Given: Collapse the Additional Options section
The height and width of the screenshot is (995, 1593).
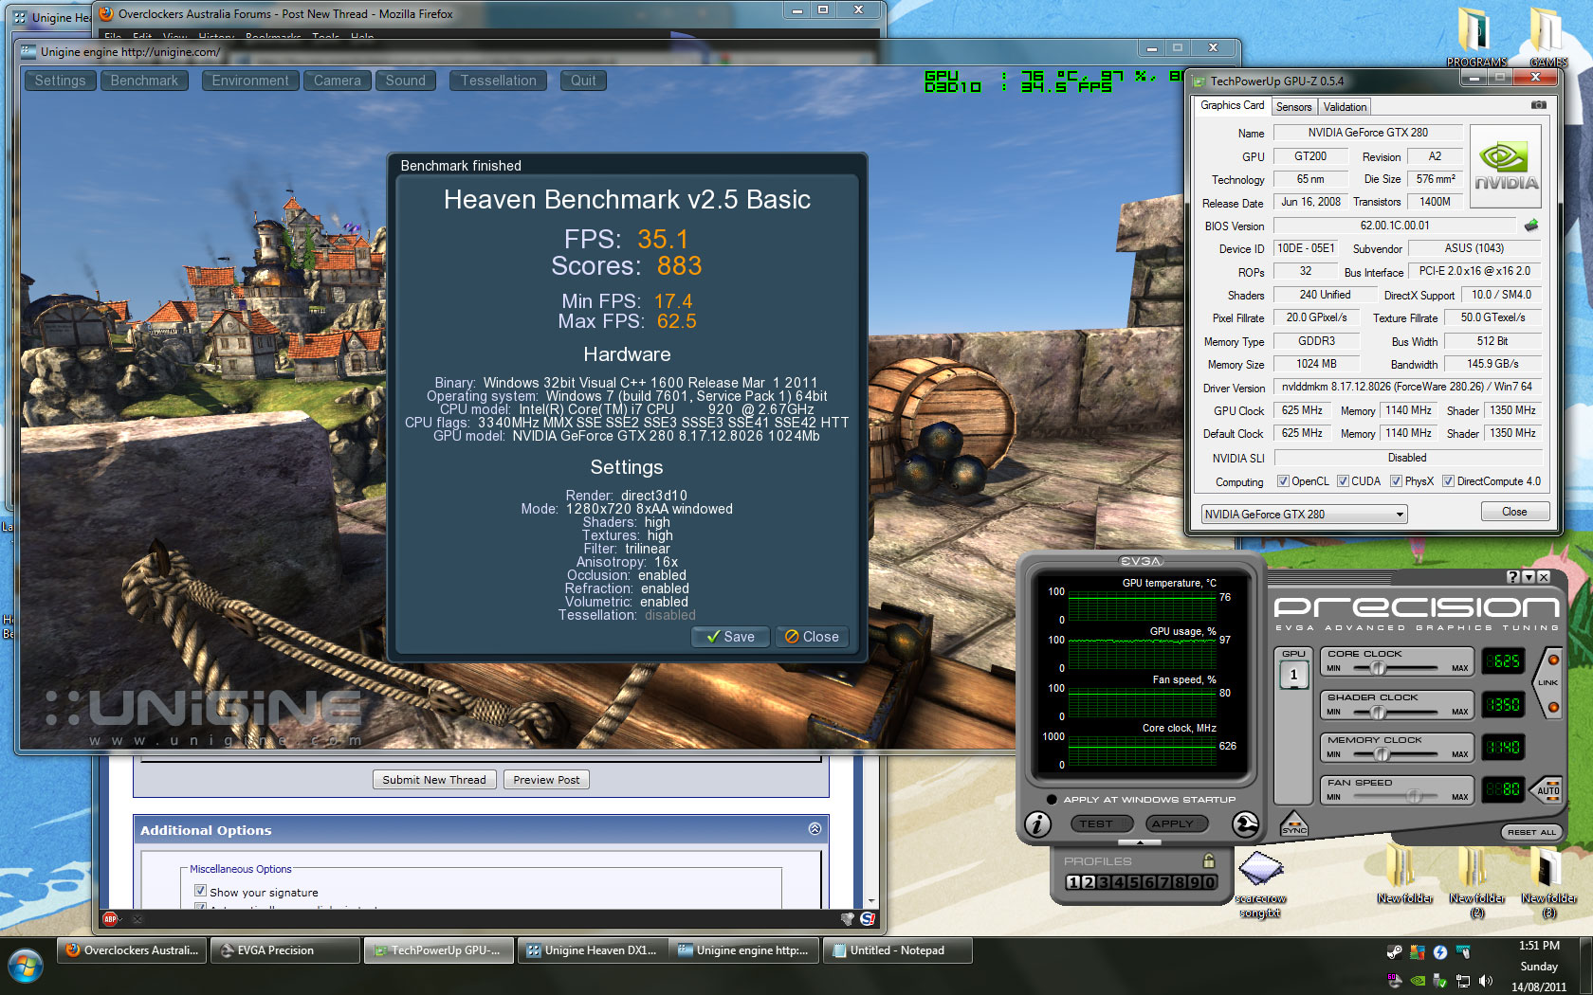Looking at the screenshot, I should [815, 829].
